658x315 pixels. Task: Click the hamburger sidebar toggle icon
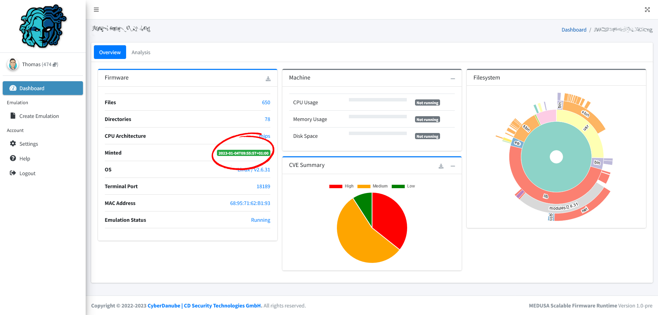click(x=96, y=10)
